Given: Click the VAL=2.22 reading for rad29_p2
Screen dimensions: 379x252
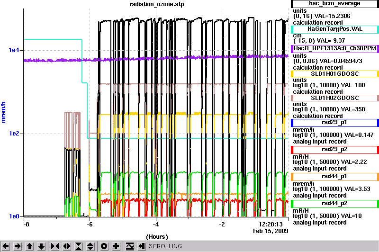Looking at the screenshot, I should 354,162.
